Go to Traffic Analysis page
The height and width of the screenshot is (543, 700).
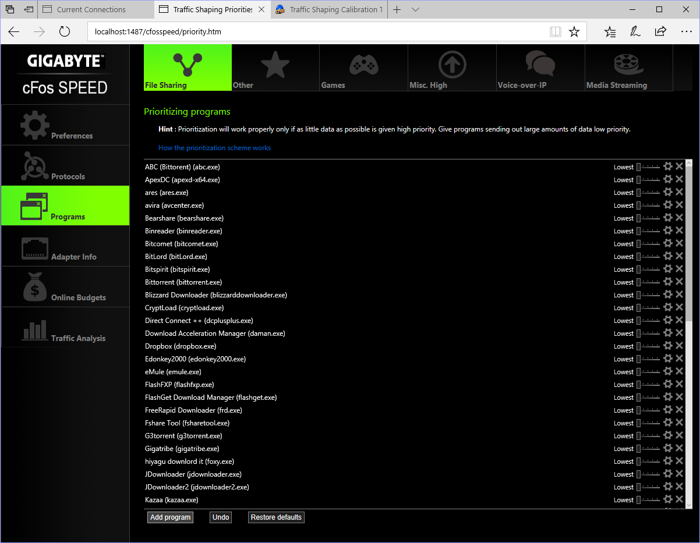[x=65, y=328]
